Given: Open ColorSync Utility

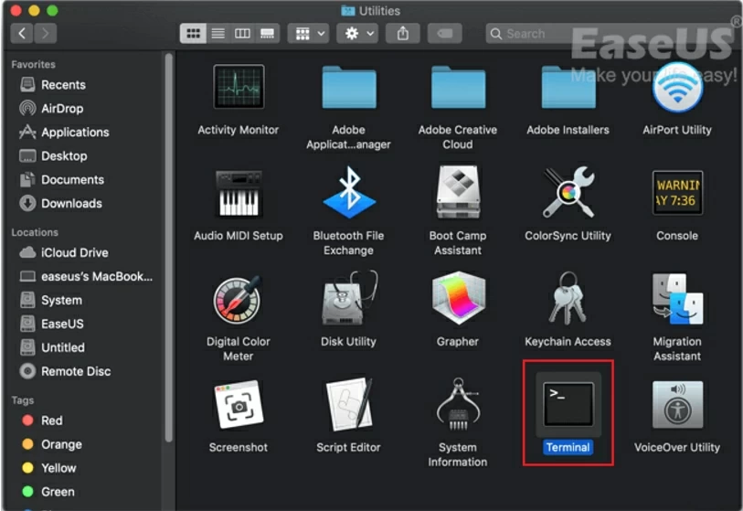Looking at the screenshot, I should tap(568, 194).
